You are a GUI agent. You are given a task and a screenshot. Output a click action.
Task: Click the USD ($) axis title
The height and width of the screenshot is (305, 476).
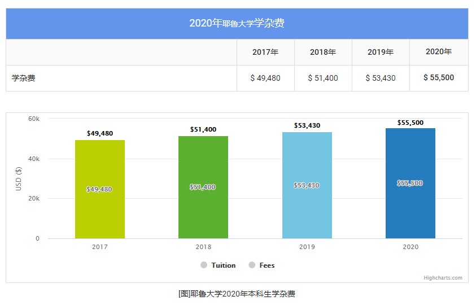pyautogui.click(x=19, y=178)
